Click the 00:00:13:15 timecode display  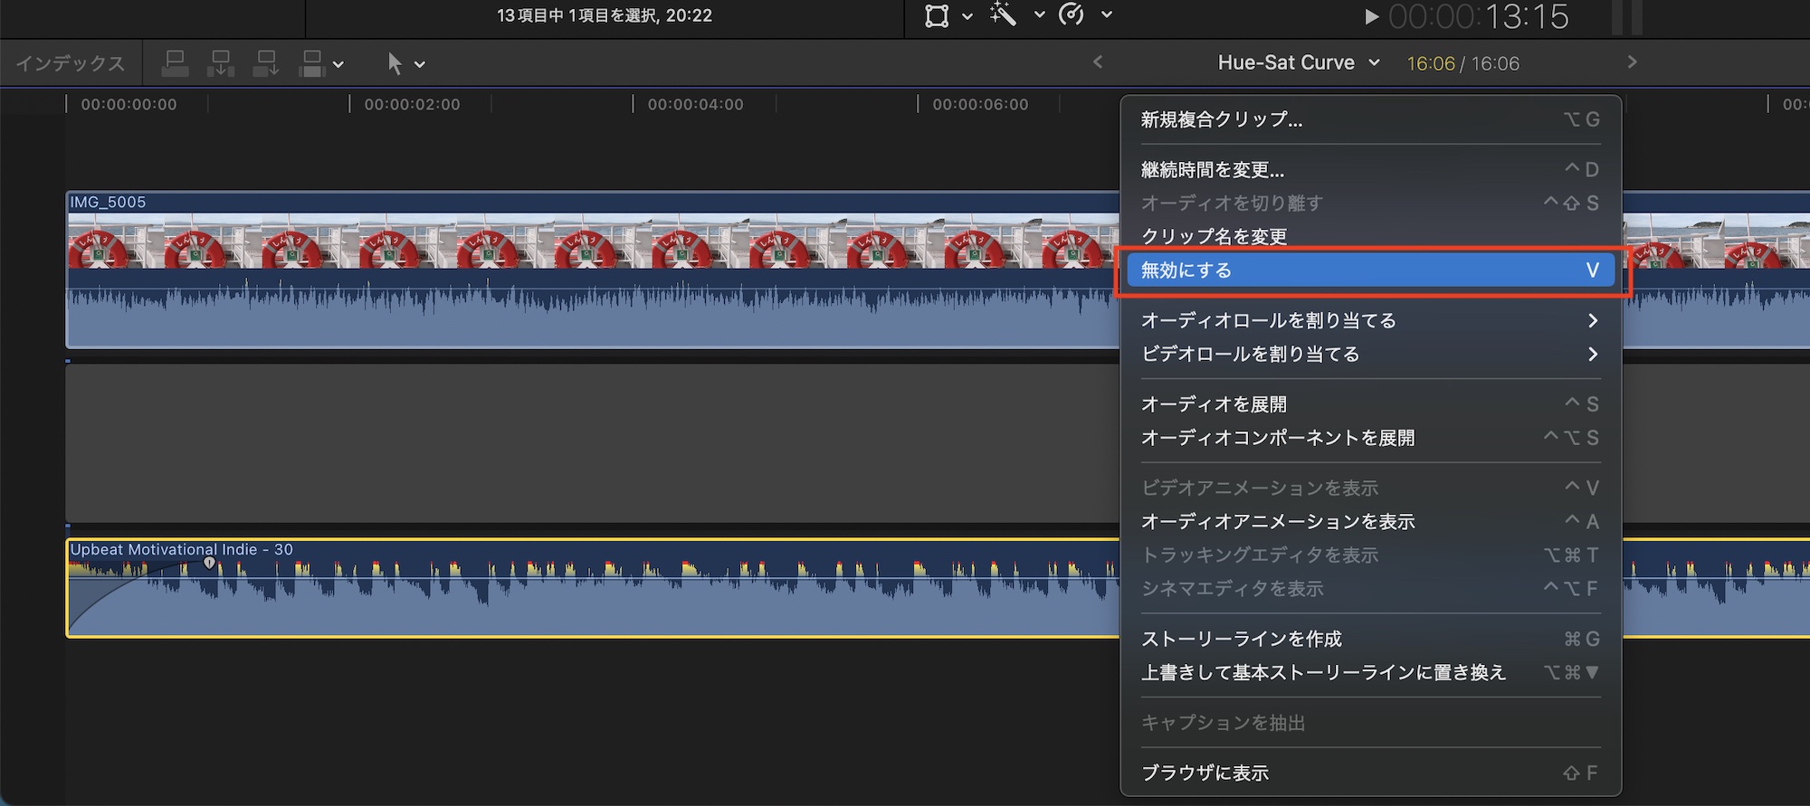1478,16
